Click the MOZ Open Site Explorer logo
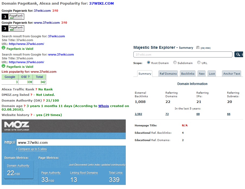The height and width of the screenshot is (189, 245). (x=17, y=126)
